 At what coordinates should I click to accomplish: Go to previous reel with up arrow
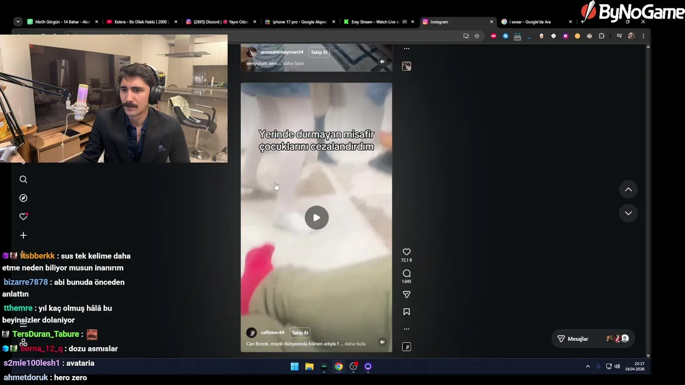click(628, 189)
